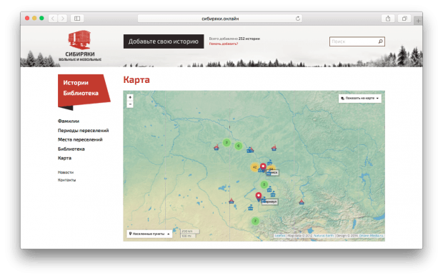Open the yellow cluster marker labeled 42
443x278 pixels.
[x=254, y=167]
